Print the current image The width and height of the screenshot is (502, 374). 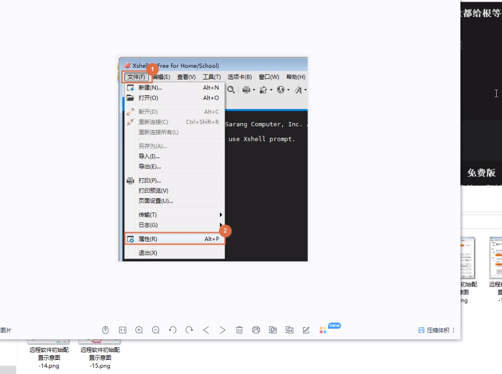256,330
